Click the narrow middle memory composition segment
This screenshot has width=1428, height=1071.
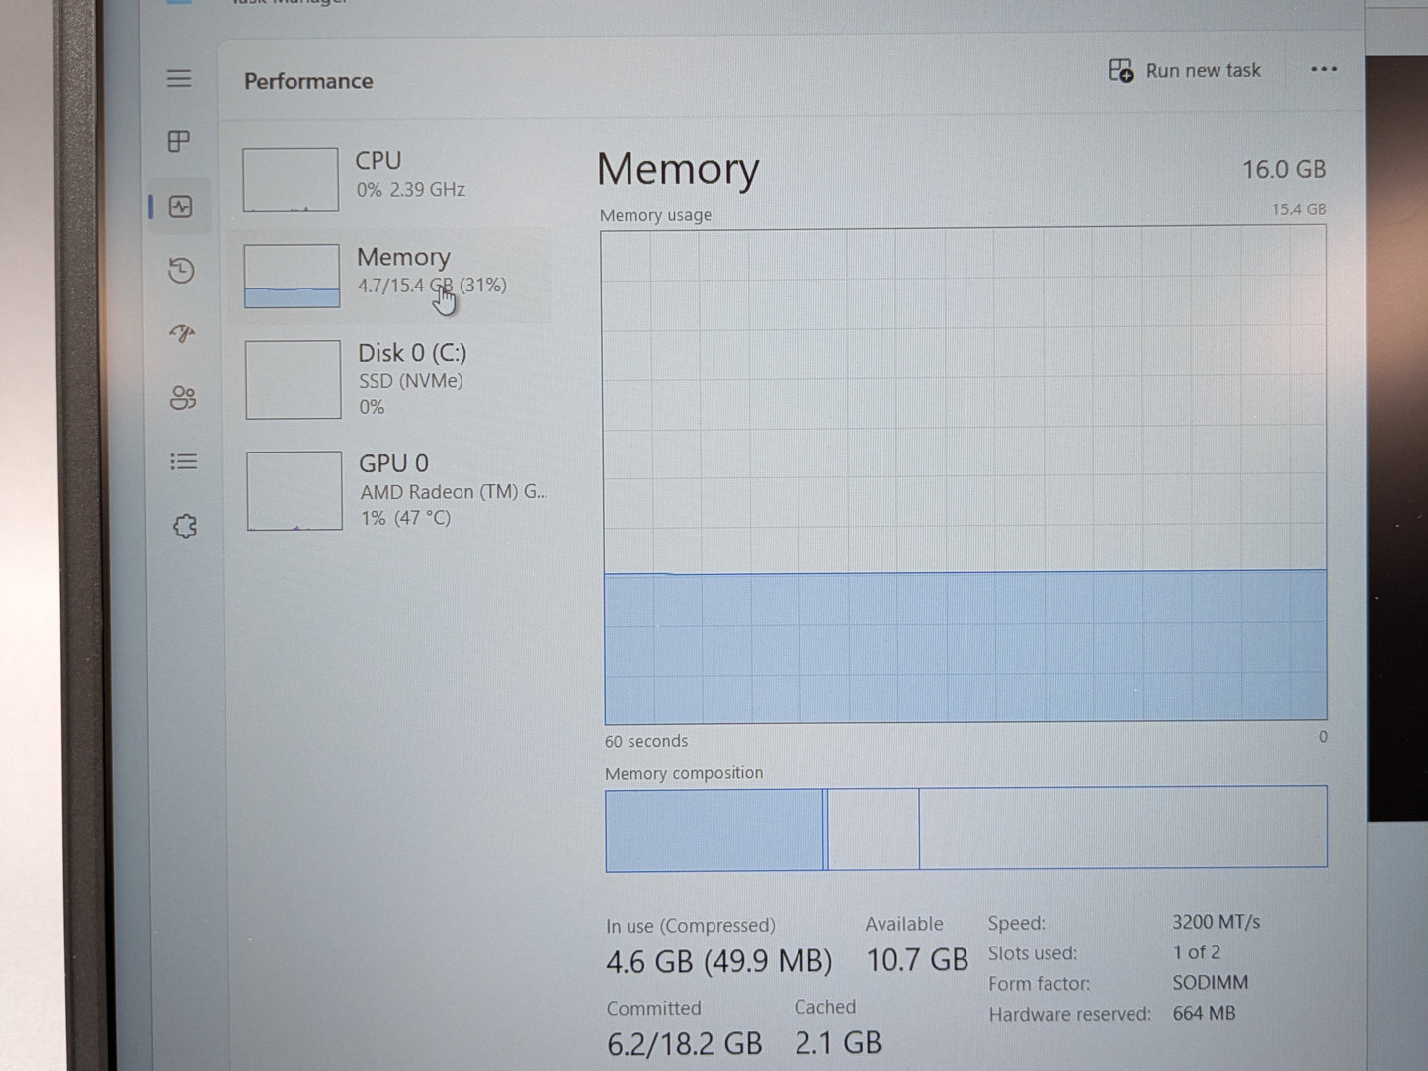point(874,829)
